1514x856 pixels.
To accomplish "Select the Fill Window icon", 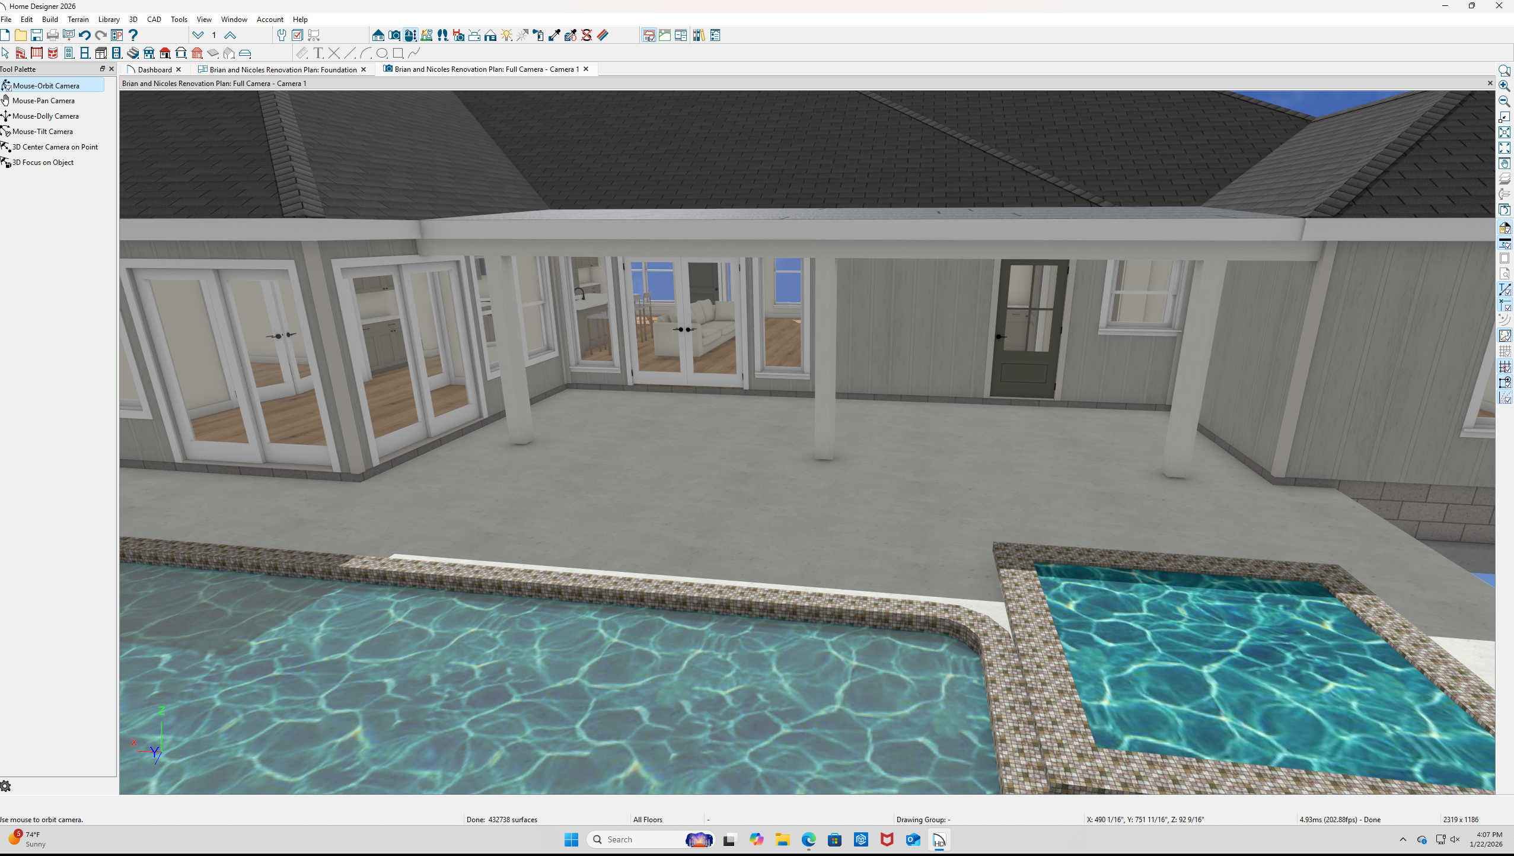I will (x=1505, y=132).
